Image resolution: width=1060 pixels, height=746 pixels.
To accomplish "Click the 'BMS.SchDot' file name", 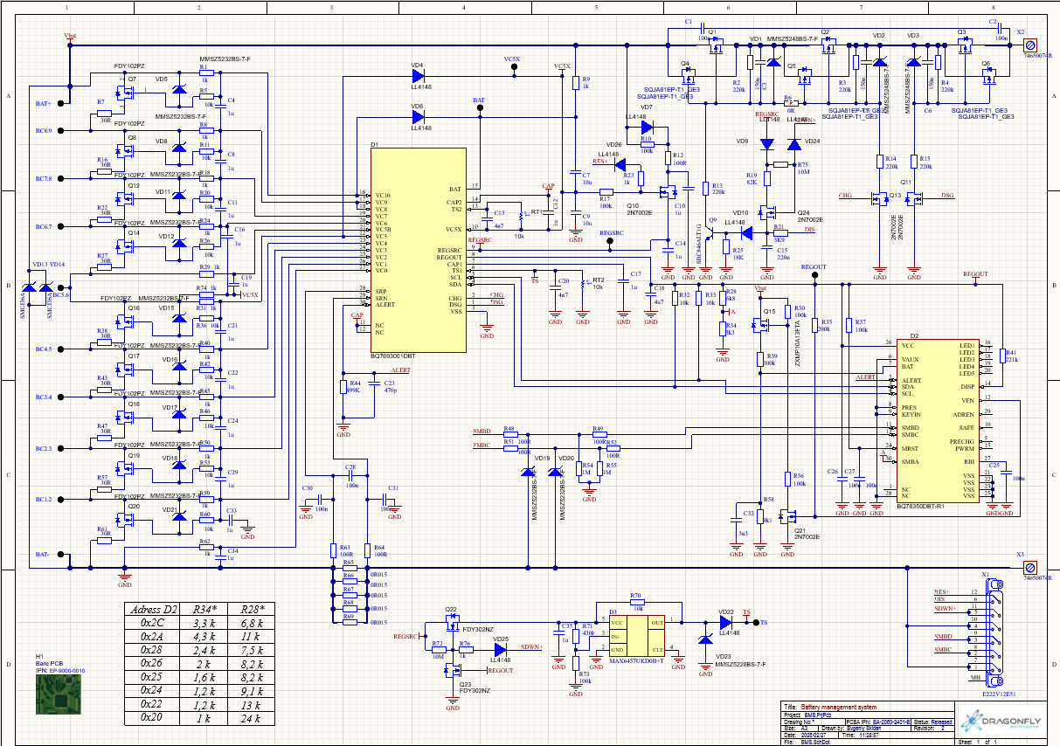I will (814, 742).
